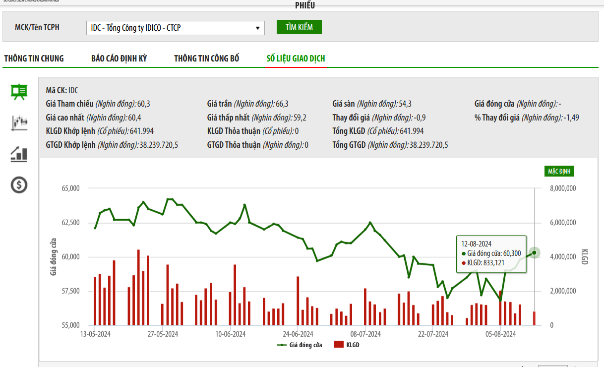Image resolution: width=604 pixels, height=367 pixels.
Task: Toggle the Giá đóng cửa legend series
Action: [x=300, y=345]
